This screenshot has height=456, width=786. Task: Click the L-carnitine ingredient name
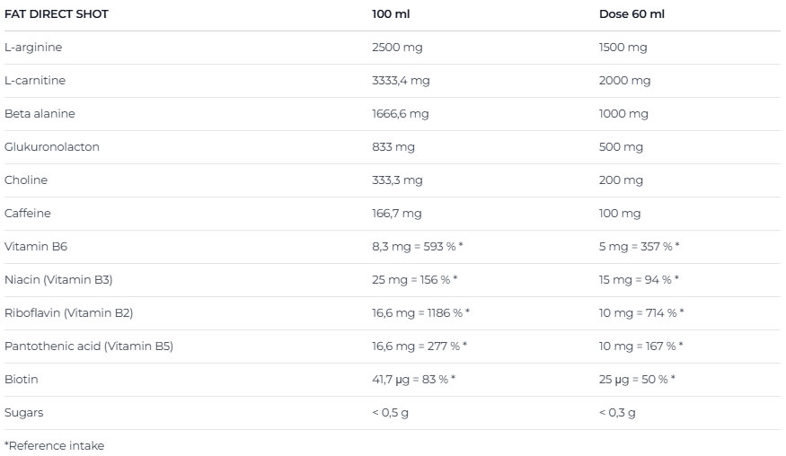pyautogui.click(x=35, y=81)
